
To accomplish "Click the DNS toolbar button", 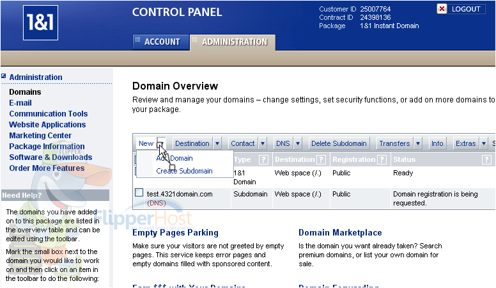I will tap(283, 143).
